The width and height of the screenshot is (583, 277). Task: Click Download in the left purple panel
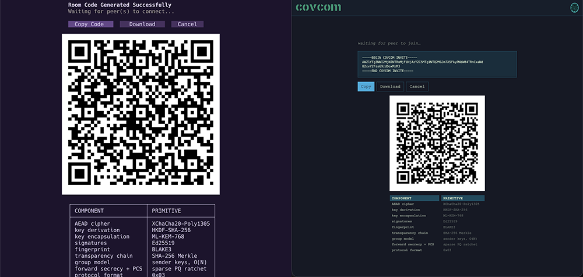[142, 24]
